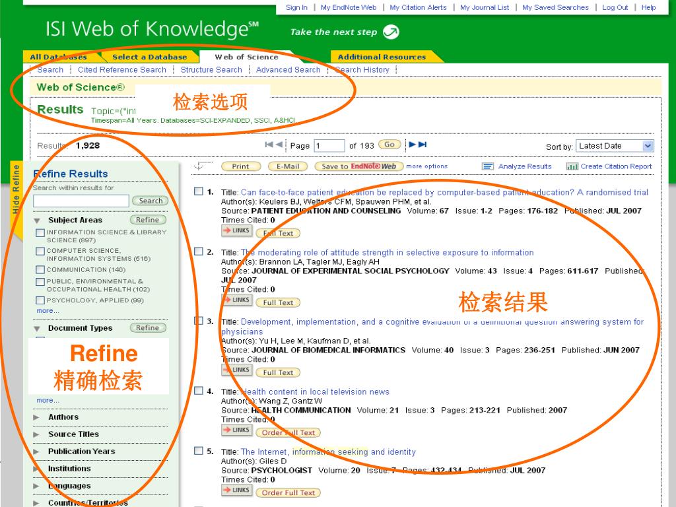Expand the Languages refine section
Image resolution: width=676 pixels, height=507 pixels.
(37, 486)
